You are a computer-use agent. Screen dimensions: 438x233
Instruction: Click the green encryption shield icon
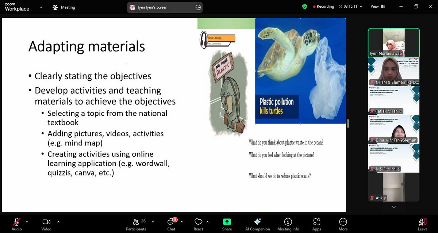(x=305, y=7)
